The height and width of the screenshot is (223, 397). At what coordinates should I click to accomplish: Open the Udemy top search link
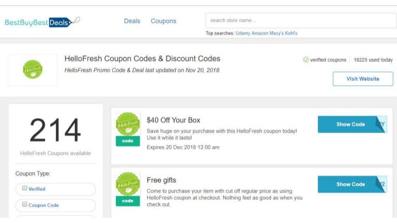click(x=243, y=33)
